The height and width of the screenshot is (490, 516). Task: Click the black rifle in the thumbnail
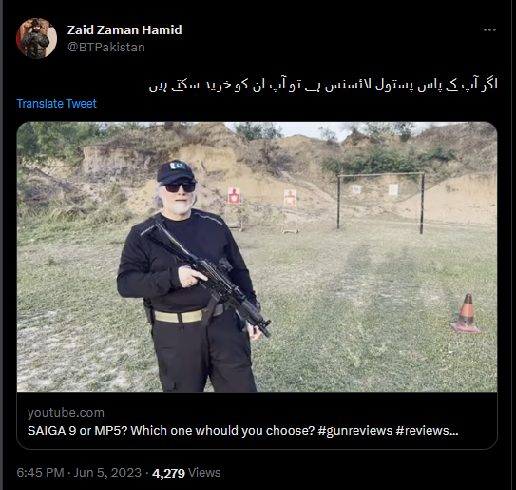pos(206,276)
